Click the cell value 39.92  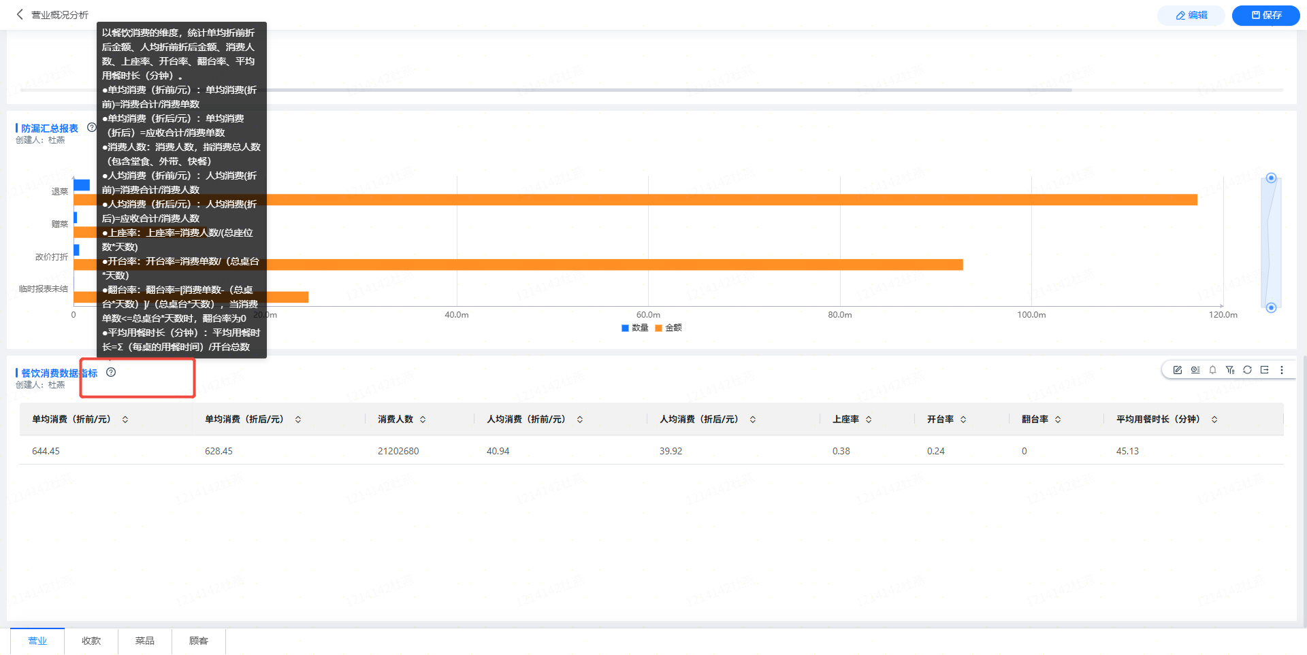click(x=671, y=451)
